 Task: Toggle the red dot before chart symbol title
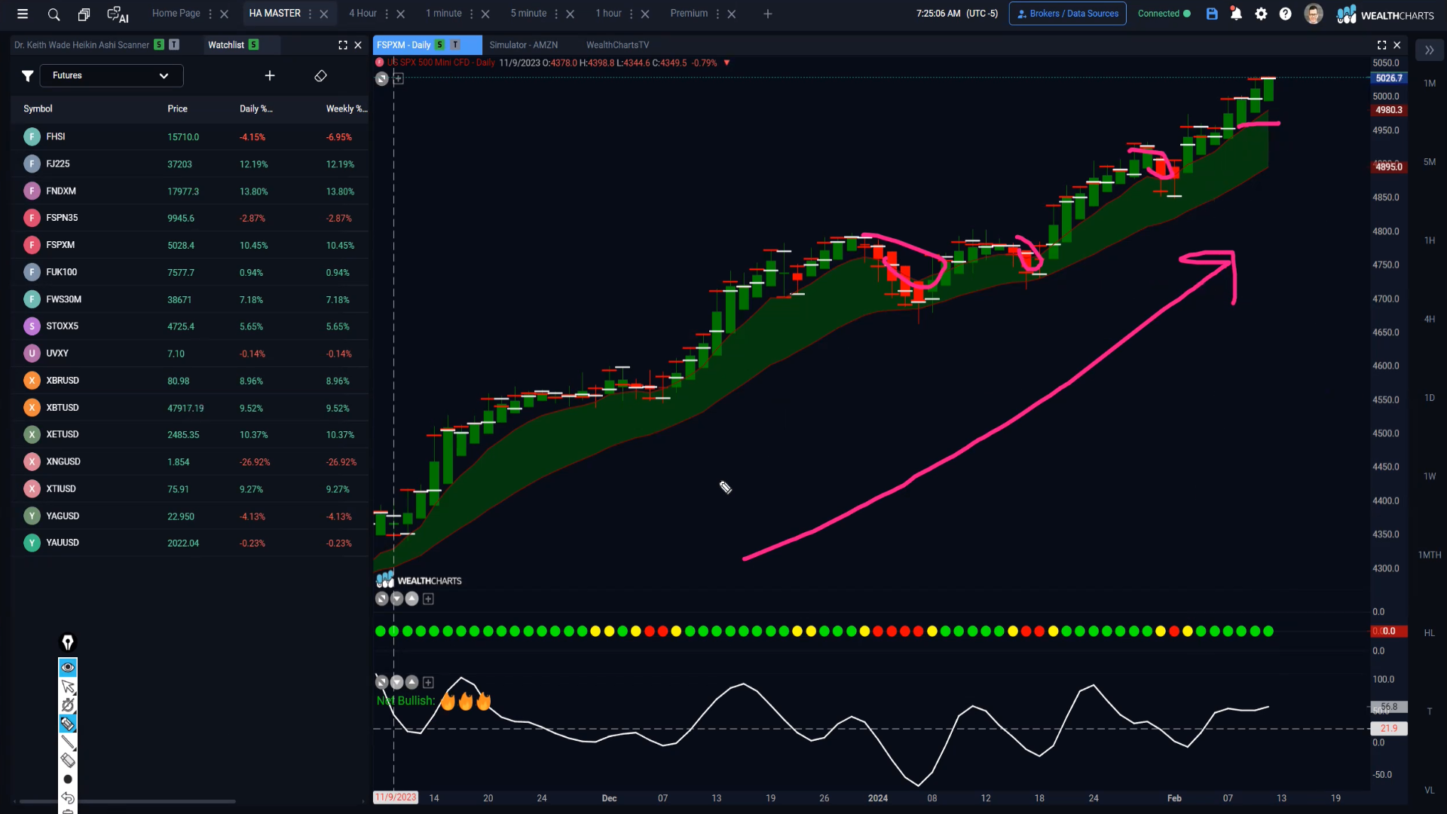[x=380, y=63]
